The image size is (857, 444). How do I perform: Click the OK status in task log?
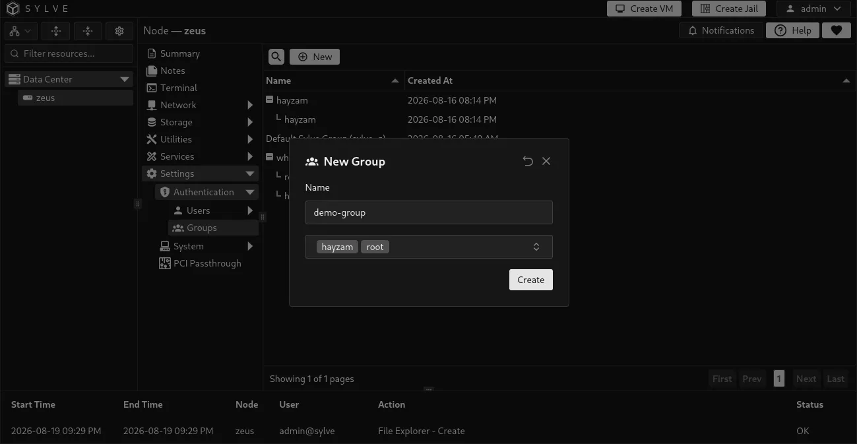click(802, 431)
